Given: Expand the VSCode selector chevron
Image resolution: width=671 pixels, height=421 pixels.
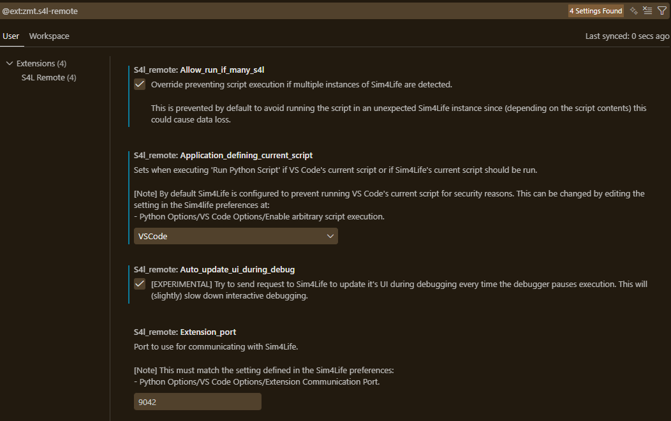Looking at the screenshot, I should [x=330, y=235].
